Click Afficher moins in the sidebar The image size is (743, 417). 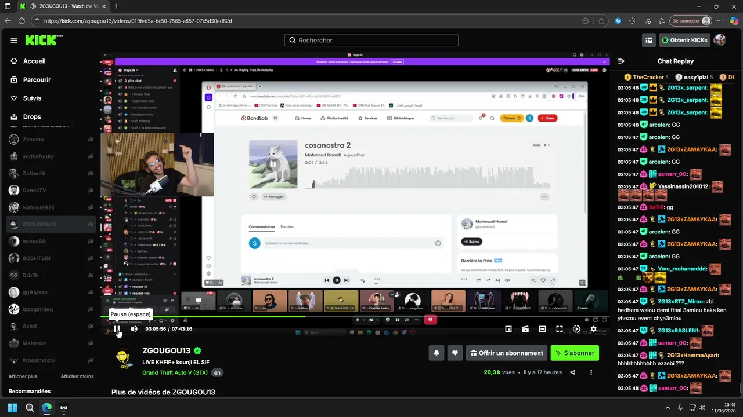point(77,376)
